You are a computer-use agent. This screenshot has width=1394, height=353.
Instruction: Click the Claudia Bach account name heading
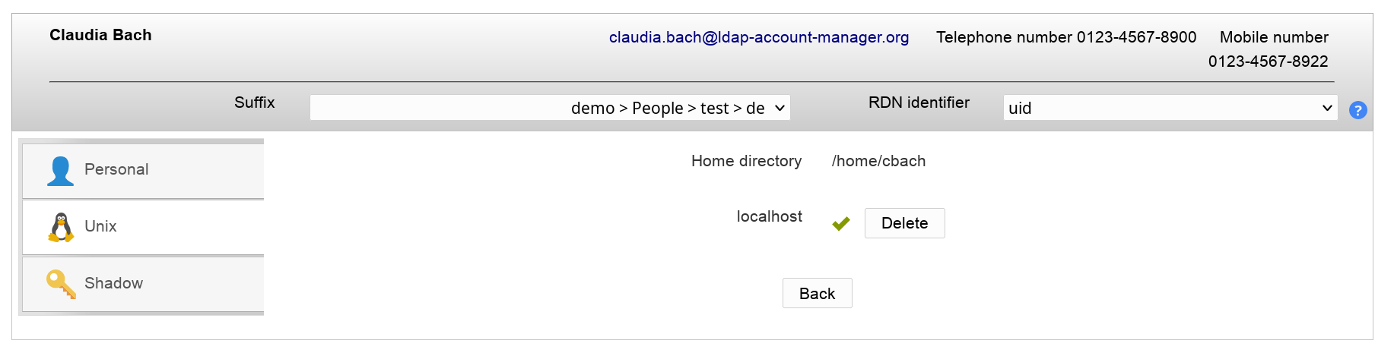point(100,35)
